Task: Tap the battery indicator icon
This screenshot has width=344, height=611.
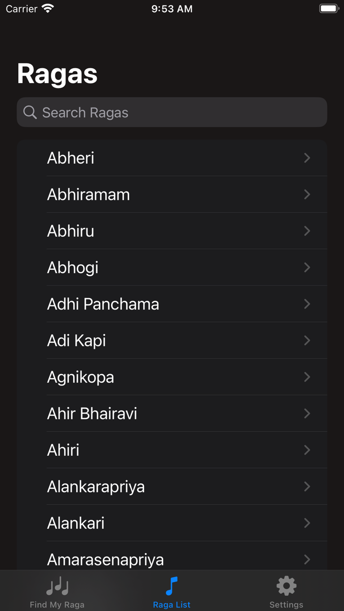Action: coord(328,8)
